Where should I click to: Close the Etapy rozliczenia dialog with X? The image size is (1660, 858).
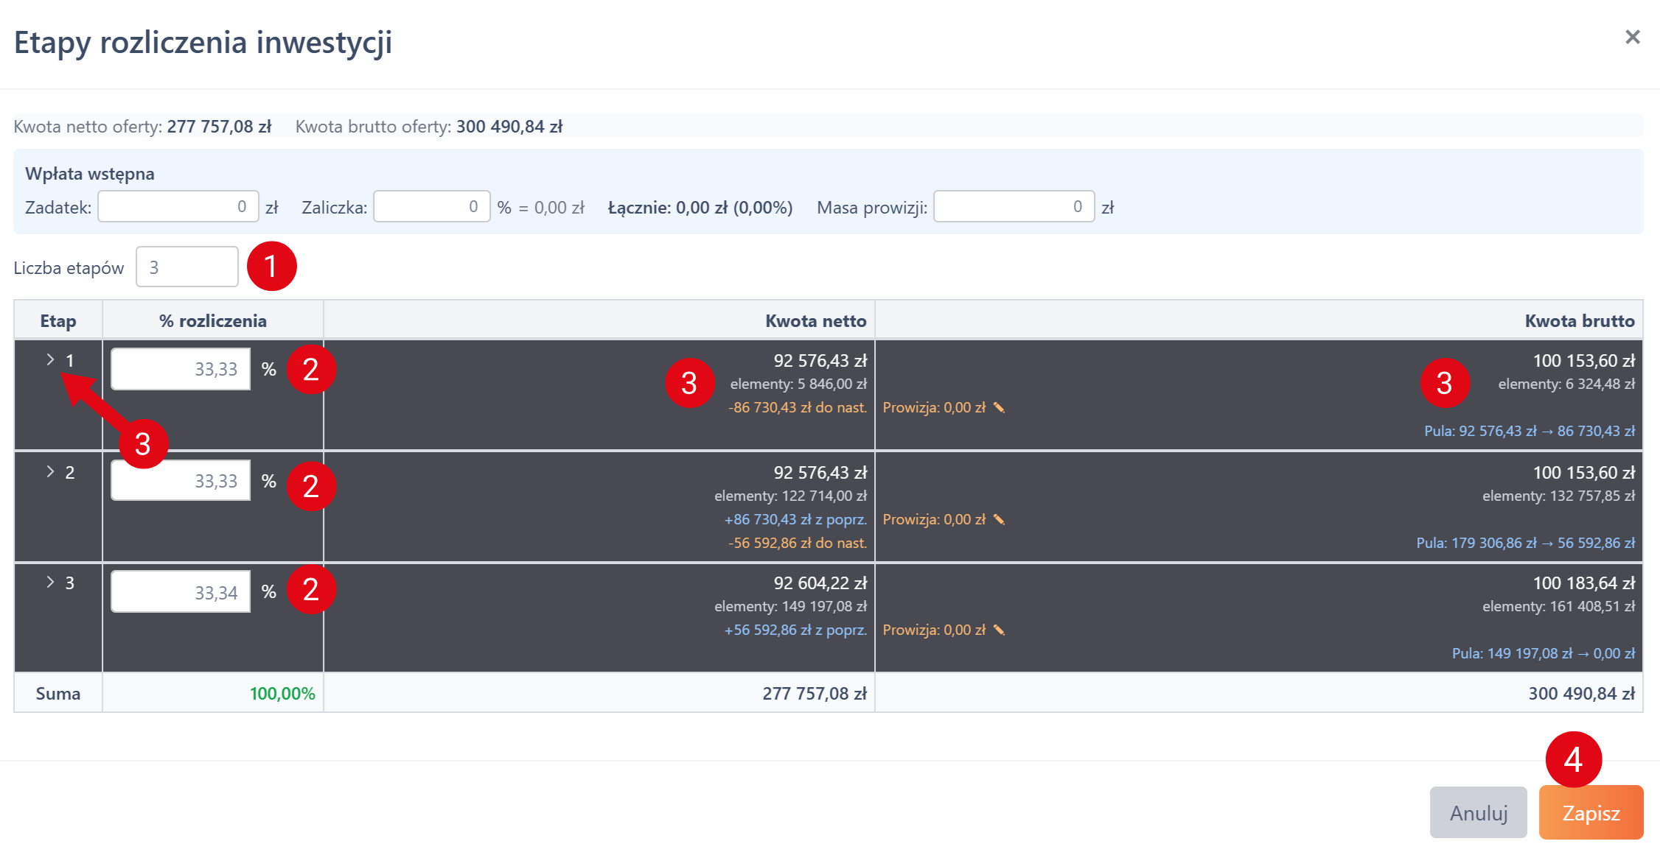(1632, 37)
